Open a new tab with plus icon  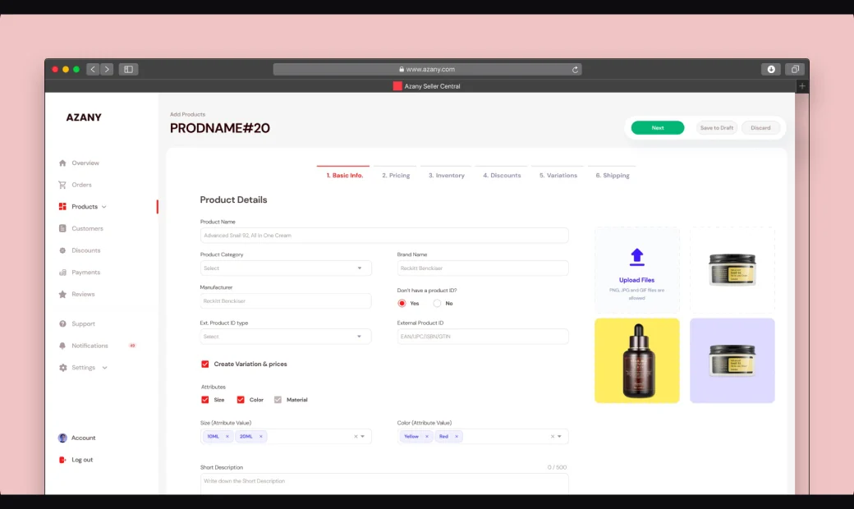tap(801, 86)
